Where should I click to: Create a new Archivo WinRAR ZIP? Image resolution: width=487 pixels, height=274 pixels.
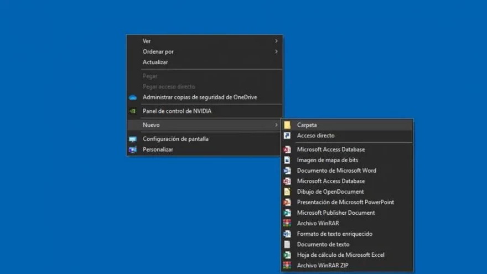coord(347,266)
